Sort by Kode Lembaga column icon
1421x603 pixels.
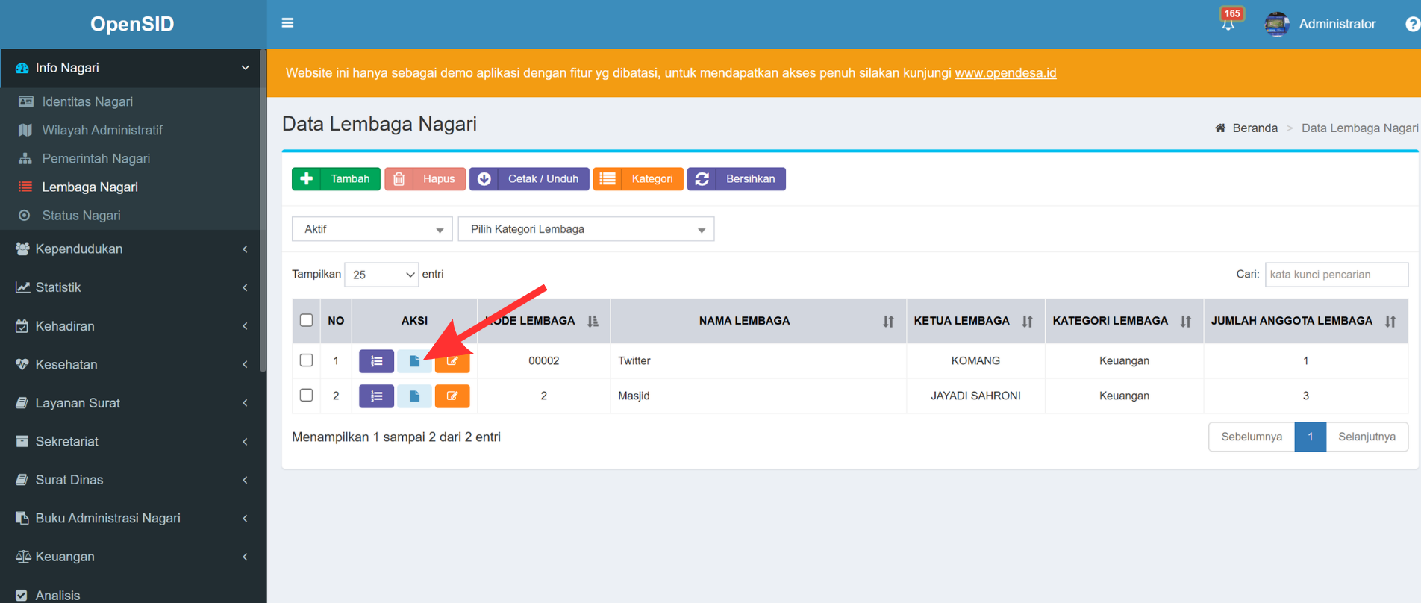593,322
